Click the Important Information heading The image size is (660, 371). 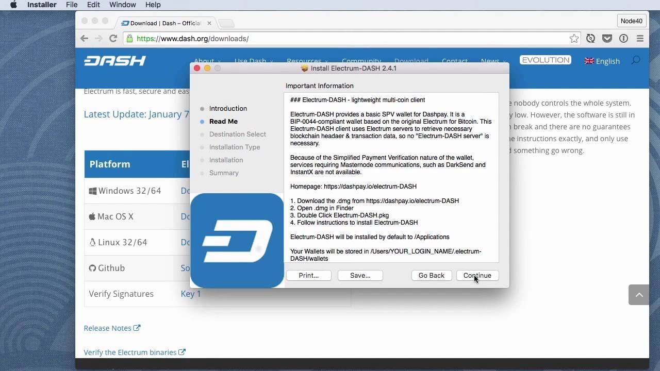(x=320, y=86)
